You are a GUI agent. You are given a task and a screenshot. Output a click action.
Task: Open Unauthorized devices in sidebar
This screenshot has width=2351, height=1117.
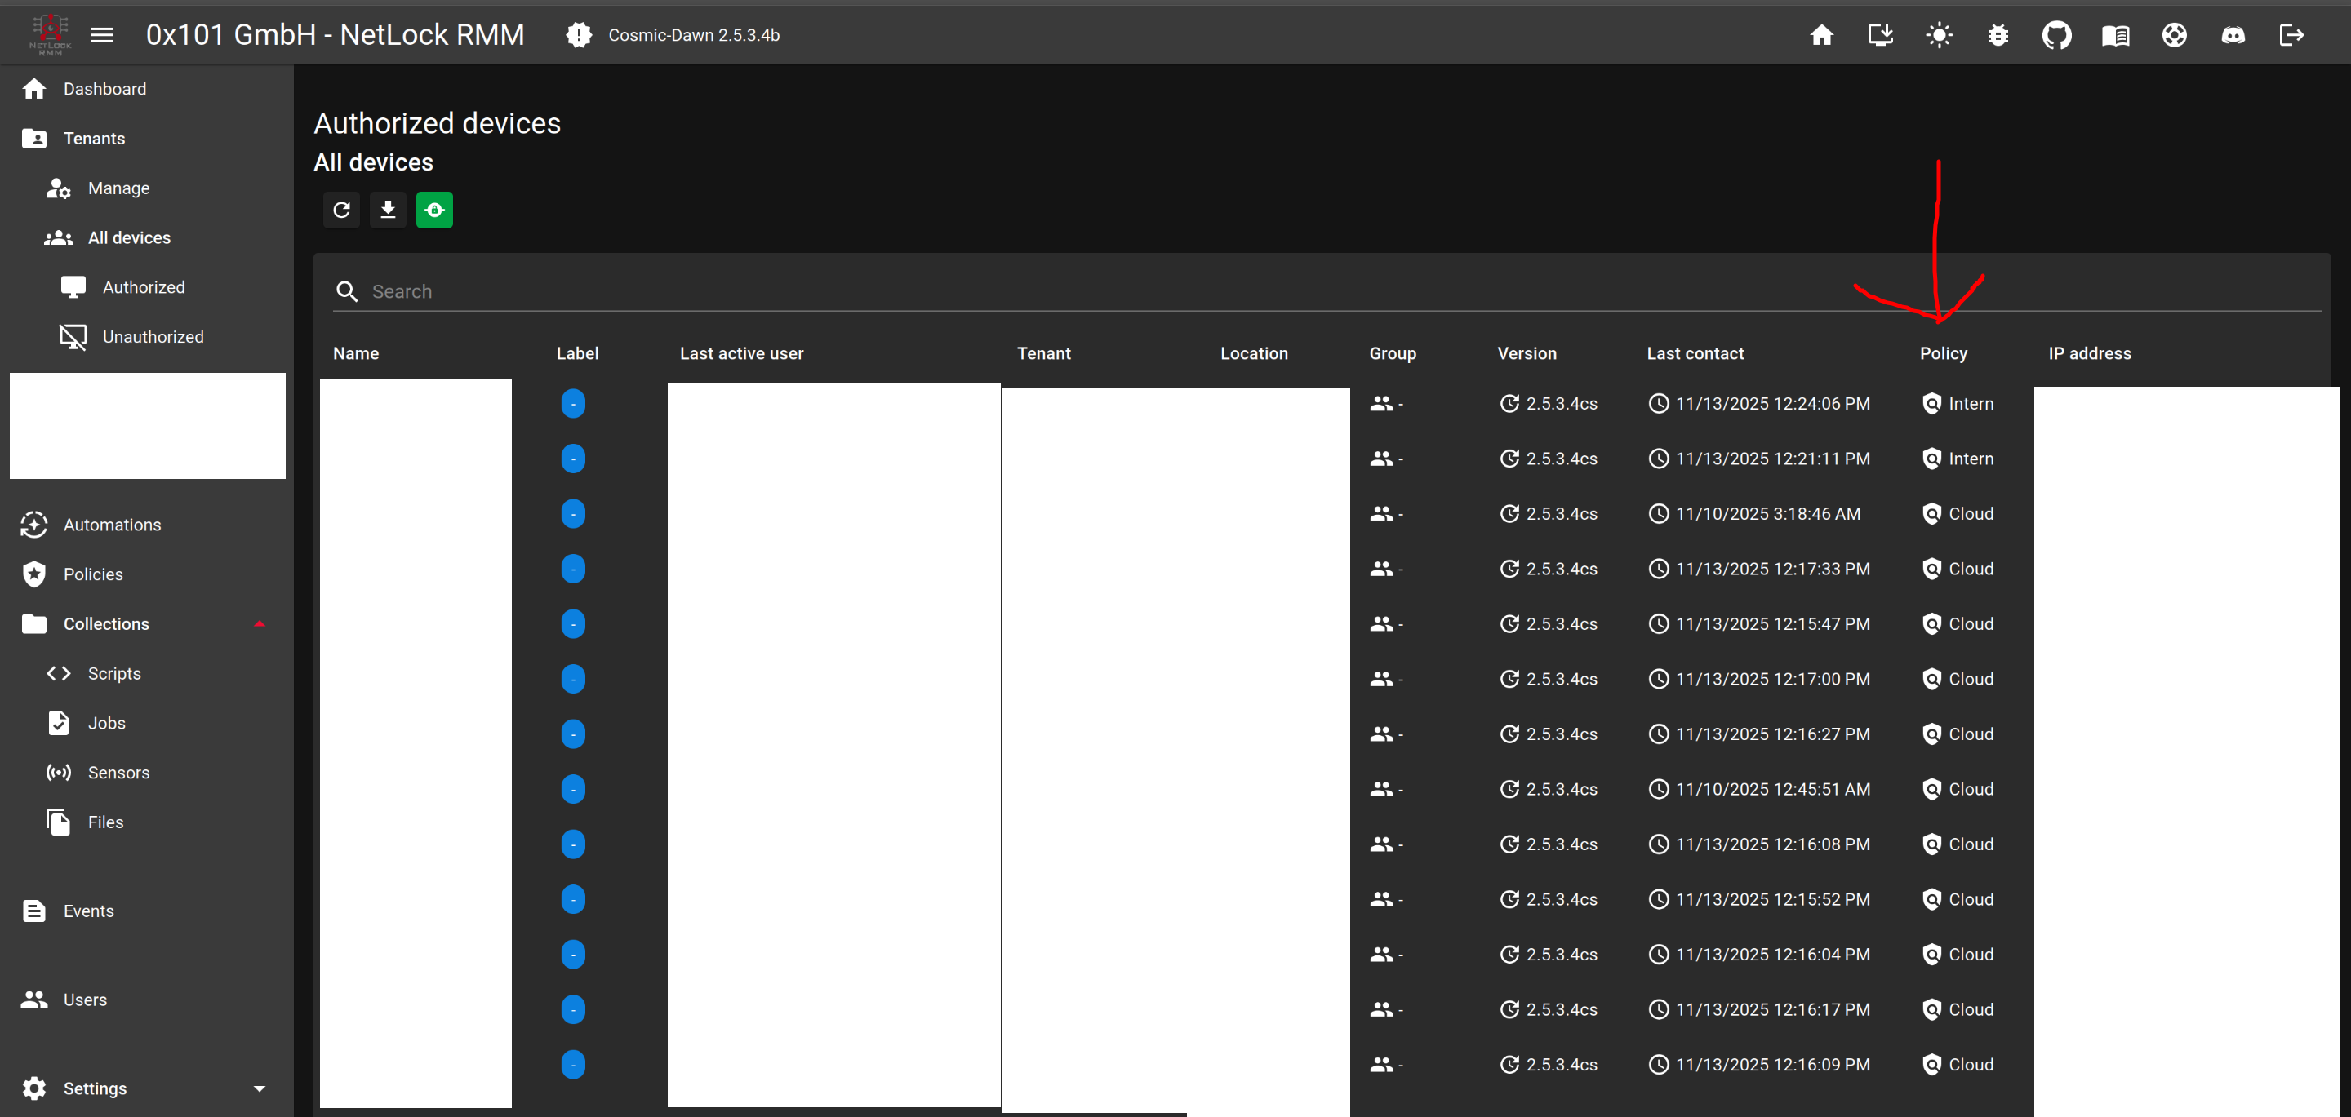tap(153, 337)
